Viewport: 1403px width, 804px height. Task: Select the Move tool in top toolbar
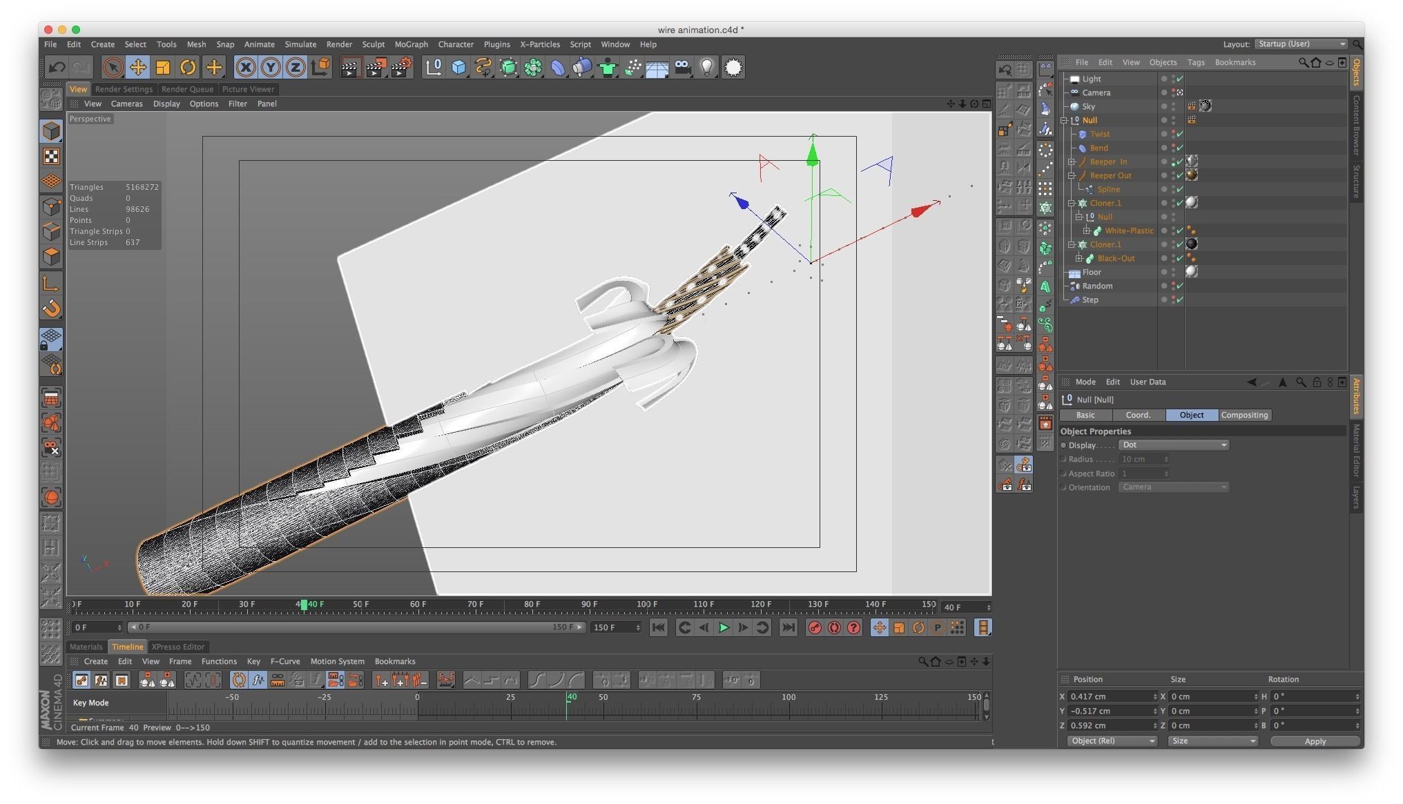tap(138, 67)
